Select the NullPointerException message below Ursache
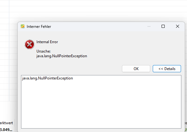 tap(62, 56)
